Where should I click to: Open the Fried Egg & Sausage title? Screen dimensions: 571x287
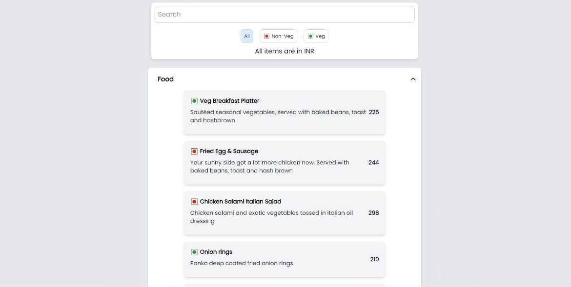[229, 151]
